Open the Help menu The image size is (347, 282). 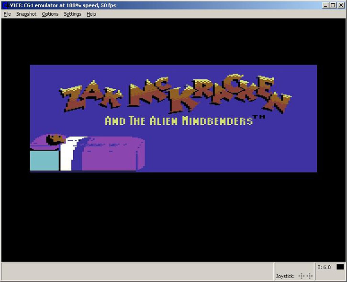point(91,14)
